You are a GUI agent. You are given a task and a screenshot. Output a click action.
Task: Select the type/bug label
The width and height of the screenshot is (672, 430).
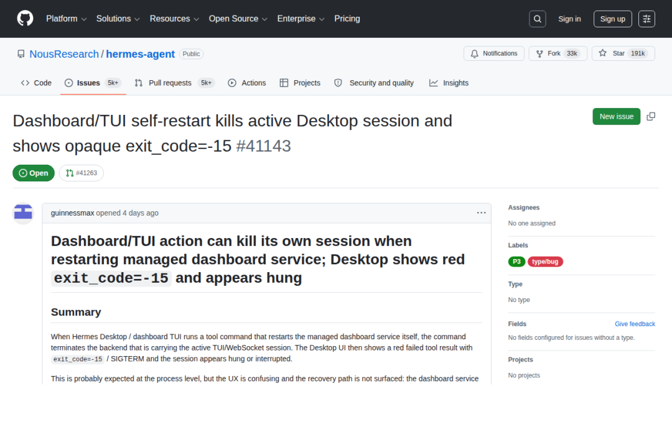click(x=545, y=262)
